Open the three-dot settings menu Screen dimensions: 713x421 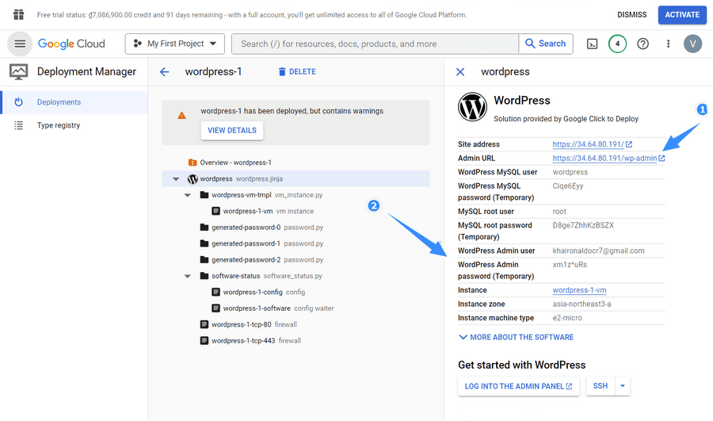668,44
